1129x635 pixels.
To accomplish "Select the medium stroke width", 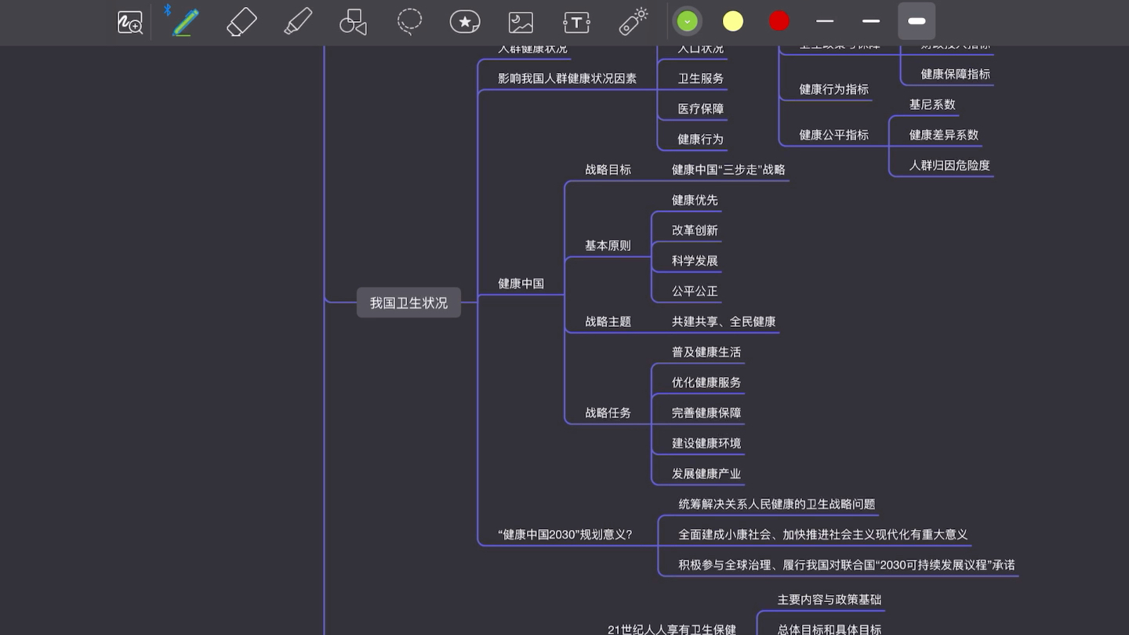I will [x=871, y=21].
